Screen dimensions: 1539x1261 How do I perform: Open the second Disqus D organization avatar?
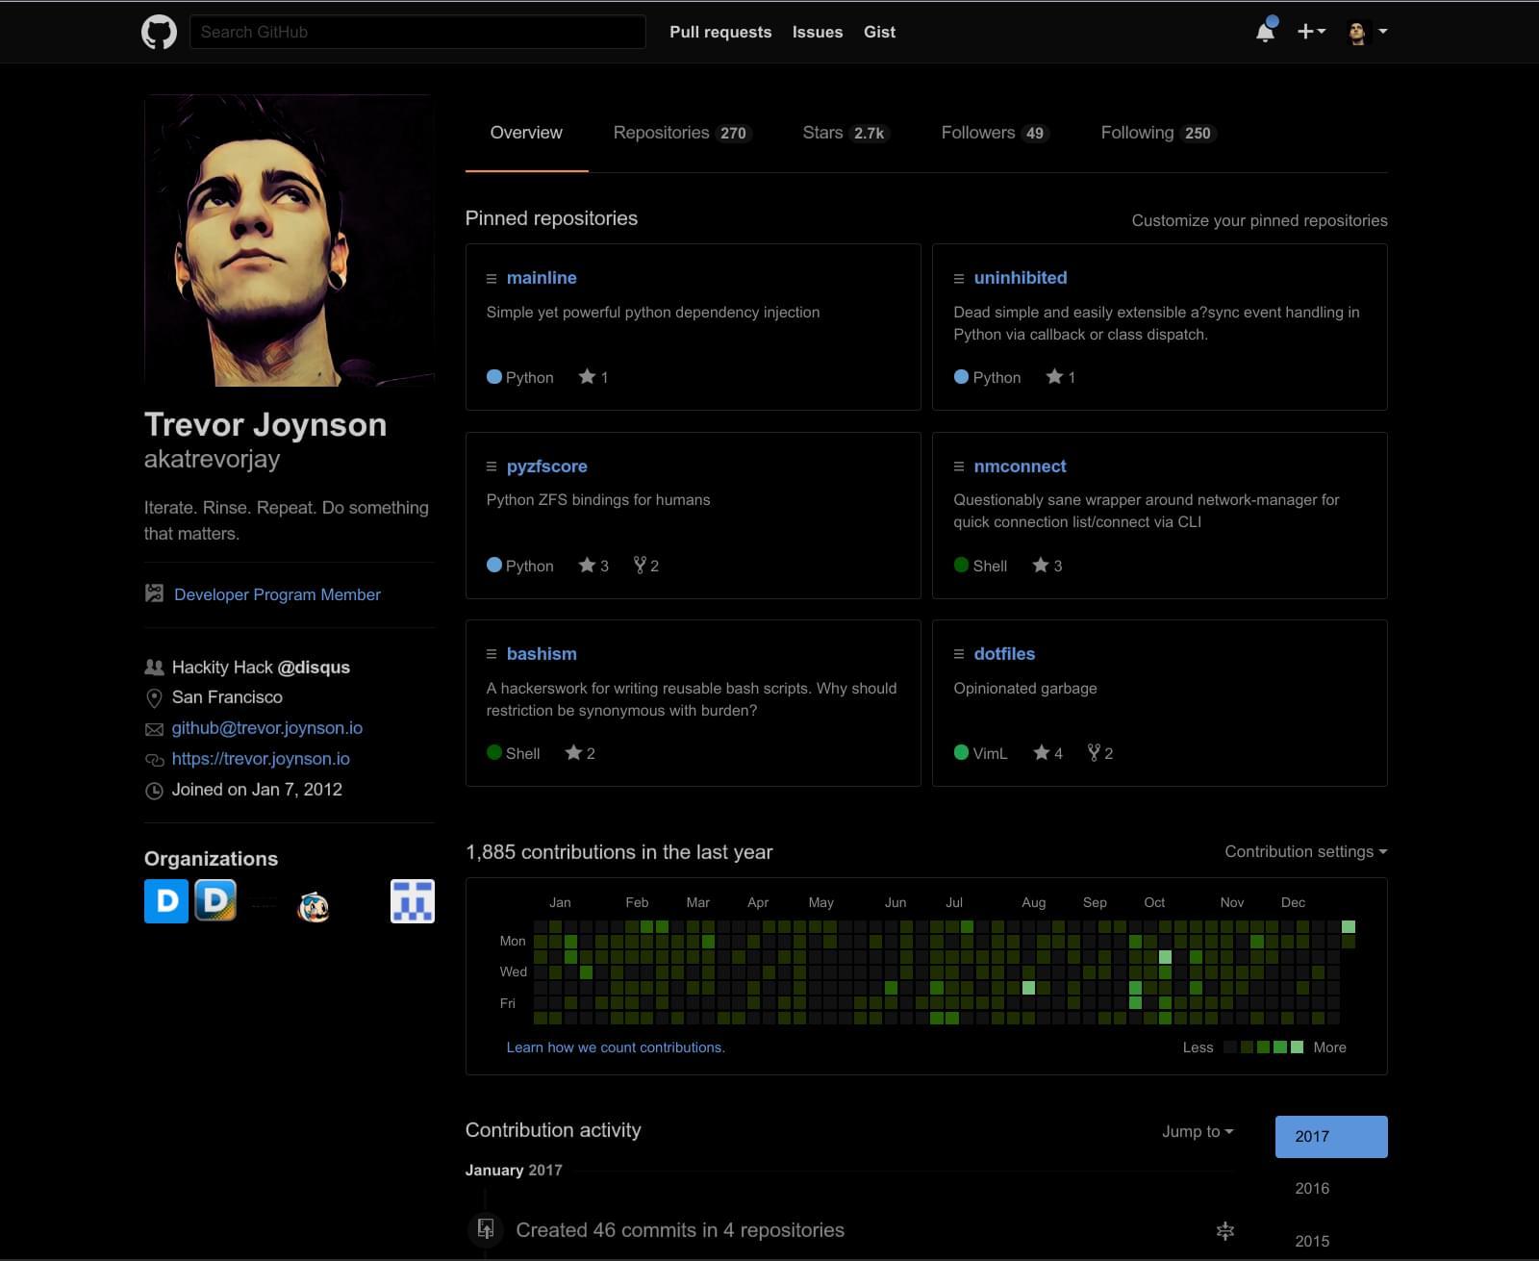[x=215, y=901]
